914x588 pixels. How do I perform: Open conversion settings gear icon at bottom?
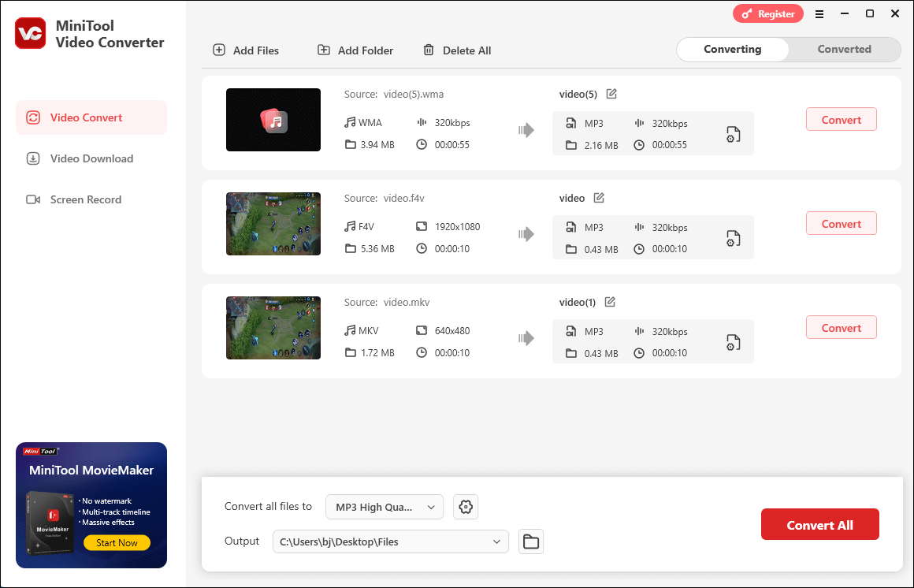coord(466,507)
